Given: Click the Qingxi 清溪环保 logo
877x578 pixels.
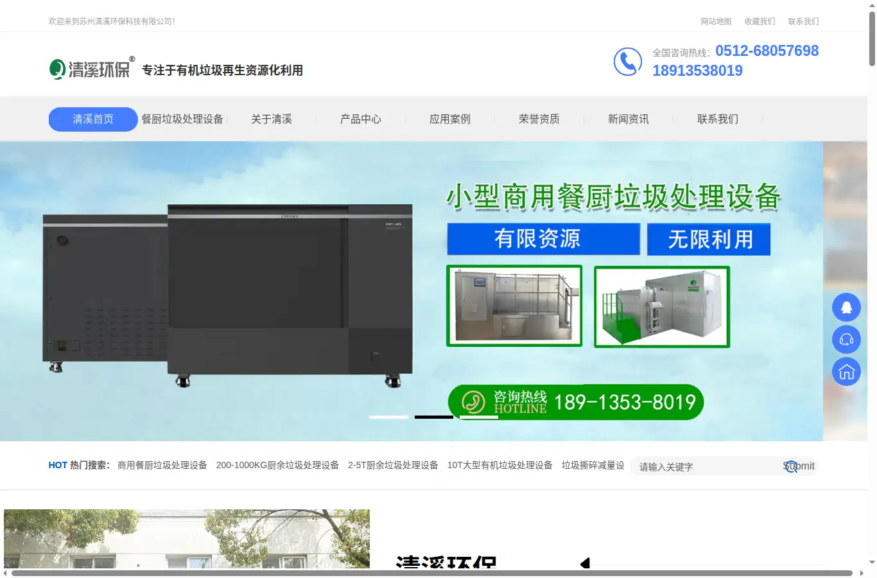Looking at the screenshot, I should (x=92, y=68).
